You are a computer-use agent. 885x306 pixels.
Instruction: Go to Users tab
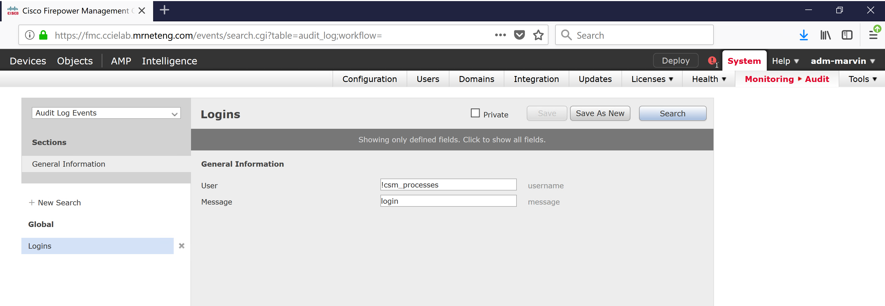point(428,79)
